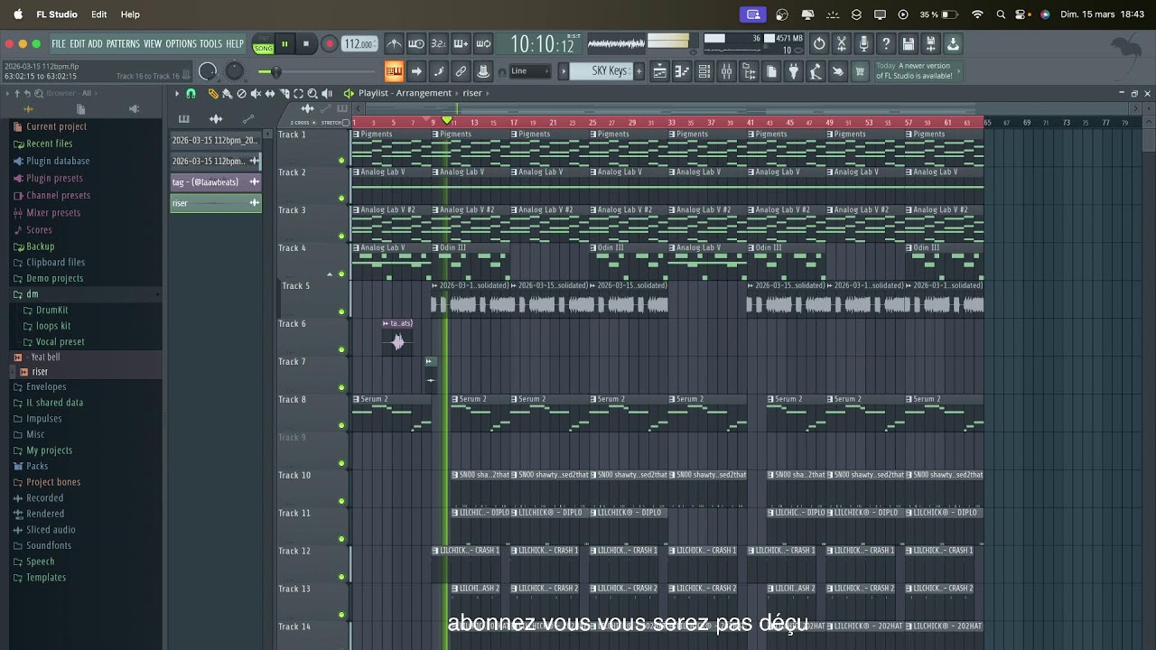Toggle loop recording button
1156x650 pixels.
(x=483, y=43)
